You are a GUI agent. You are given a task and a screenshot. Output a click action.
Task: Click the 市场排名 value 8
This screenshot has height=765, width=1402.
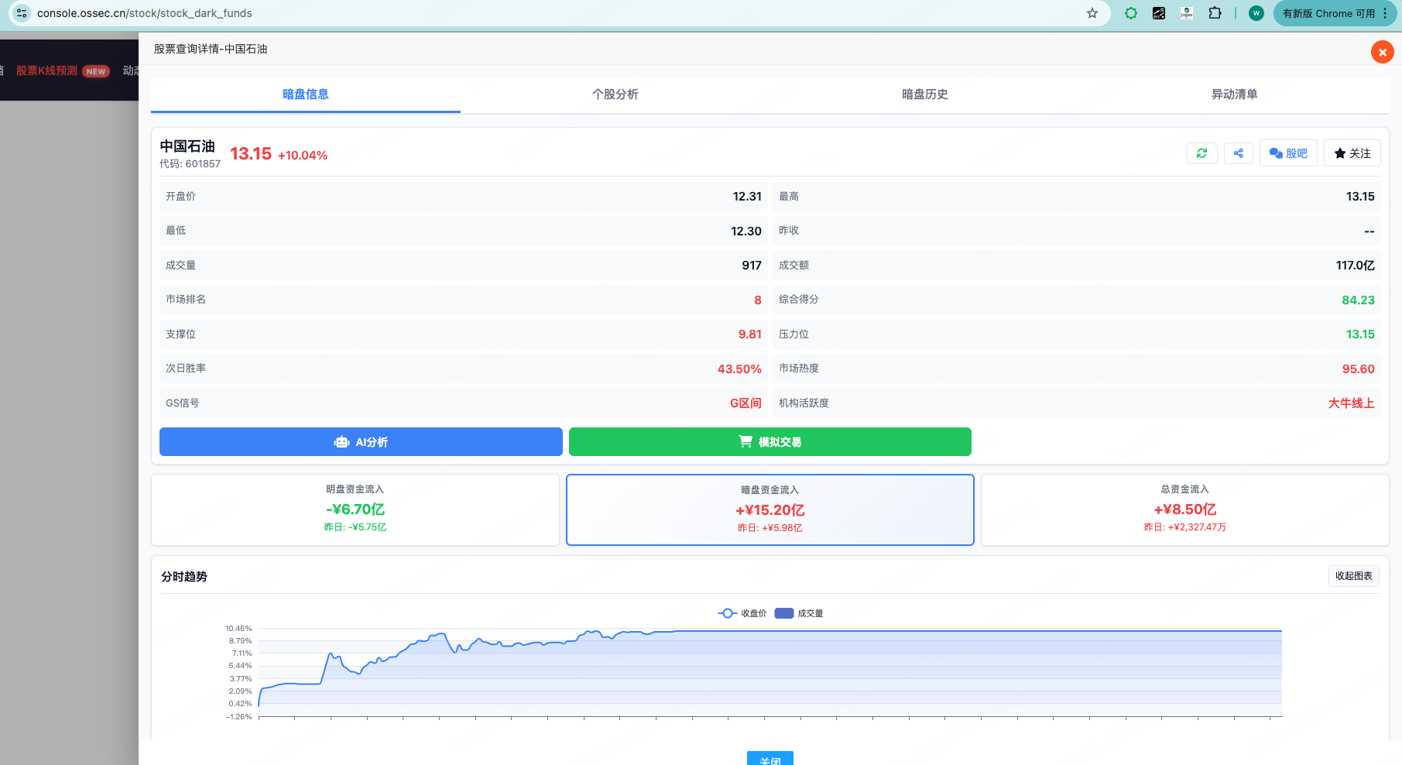tap(758, 300)
